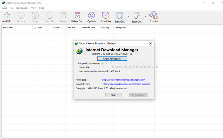Sort by the Description column header
Viewport: 223px width, 139px height.
[134, 28]
